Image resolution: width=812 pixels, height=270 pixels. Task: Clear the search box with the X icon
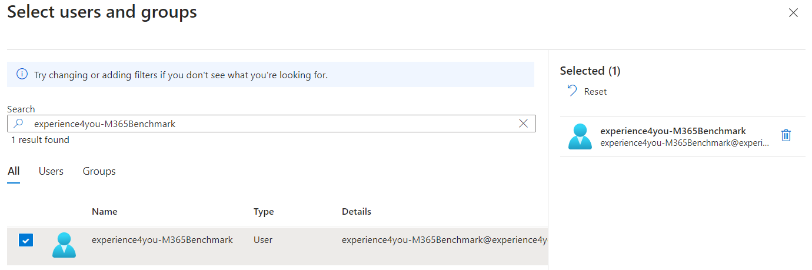pyautogui.click(x=523, y=124)
